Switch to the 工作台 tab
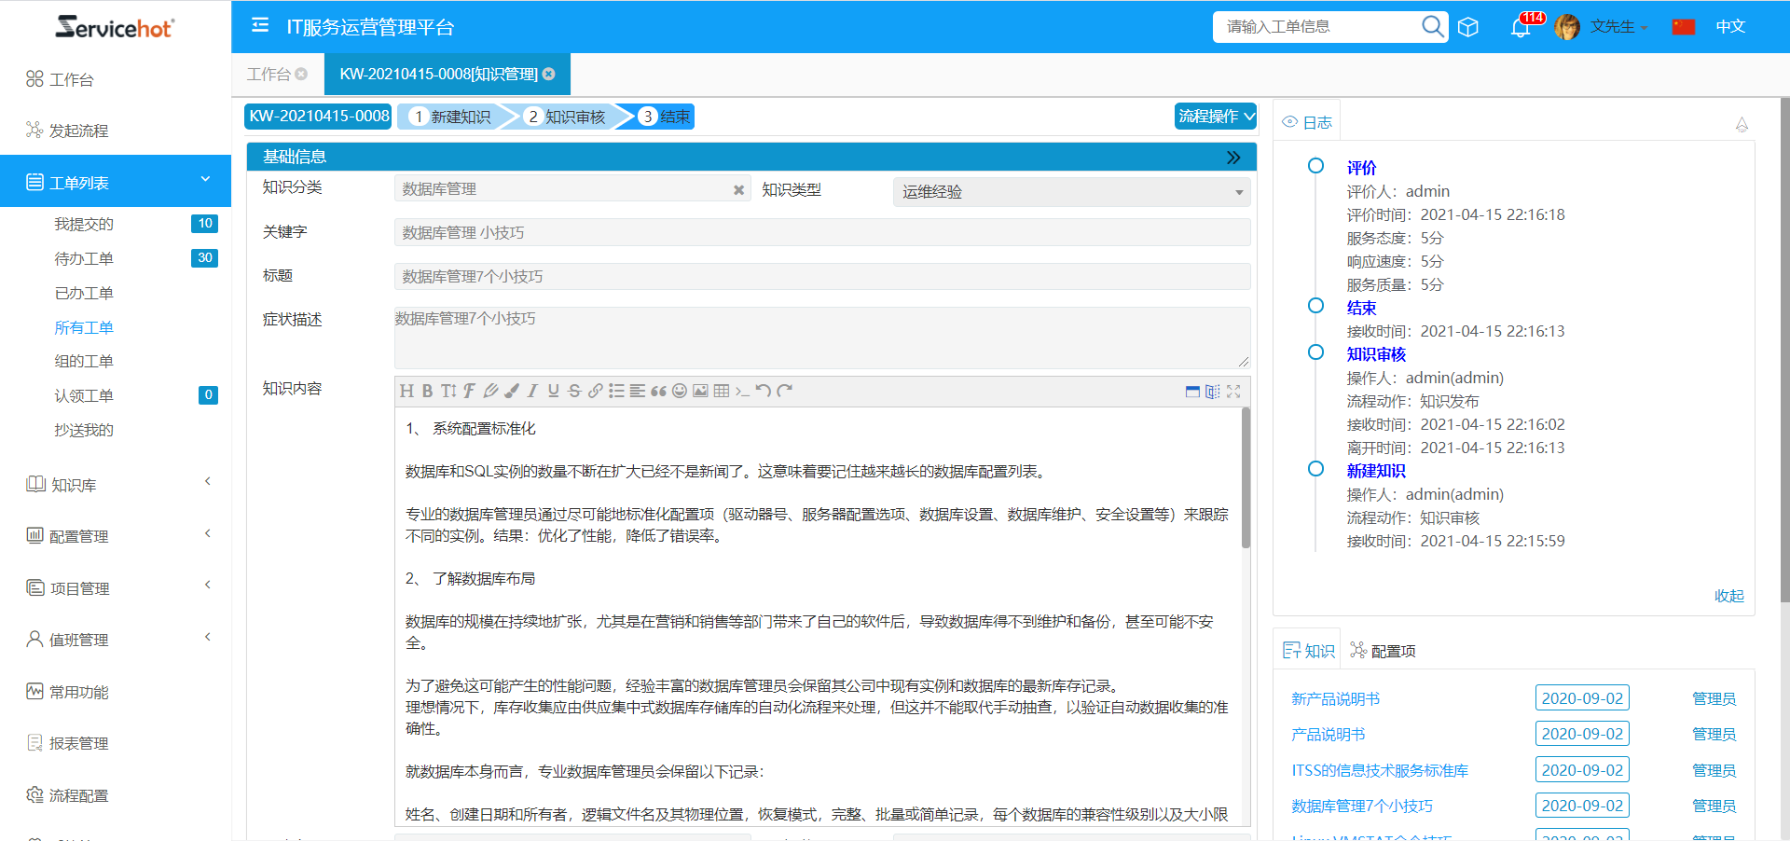 click(268, 75)
